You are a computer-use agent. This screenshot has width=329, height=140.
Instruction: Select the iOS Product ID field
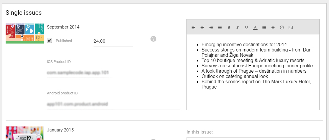pos(113,73)
